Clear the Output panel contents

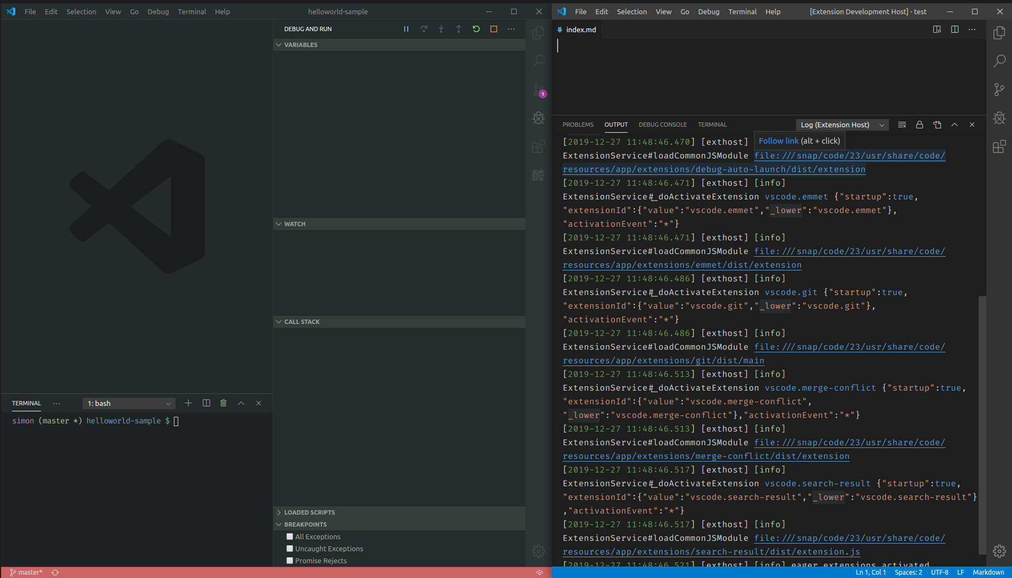(902, 125)
